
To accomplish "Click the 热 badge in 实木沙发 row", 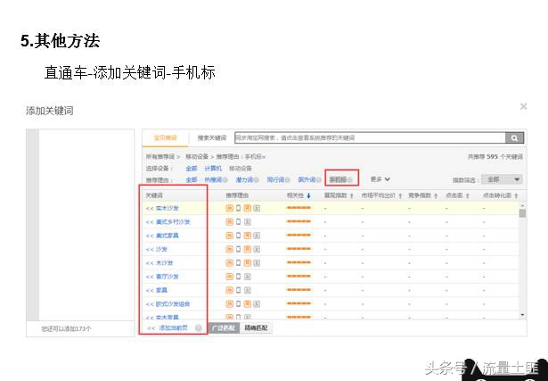I will click(229, 208).
